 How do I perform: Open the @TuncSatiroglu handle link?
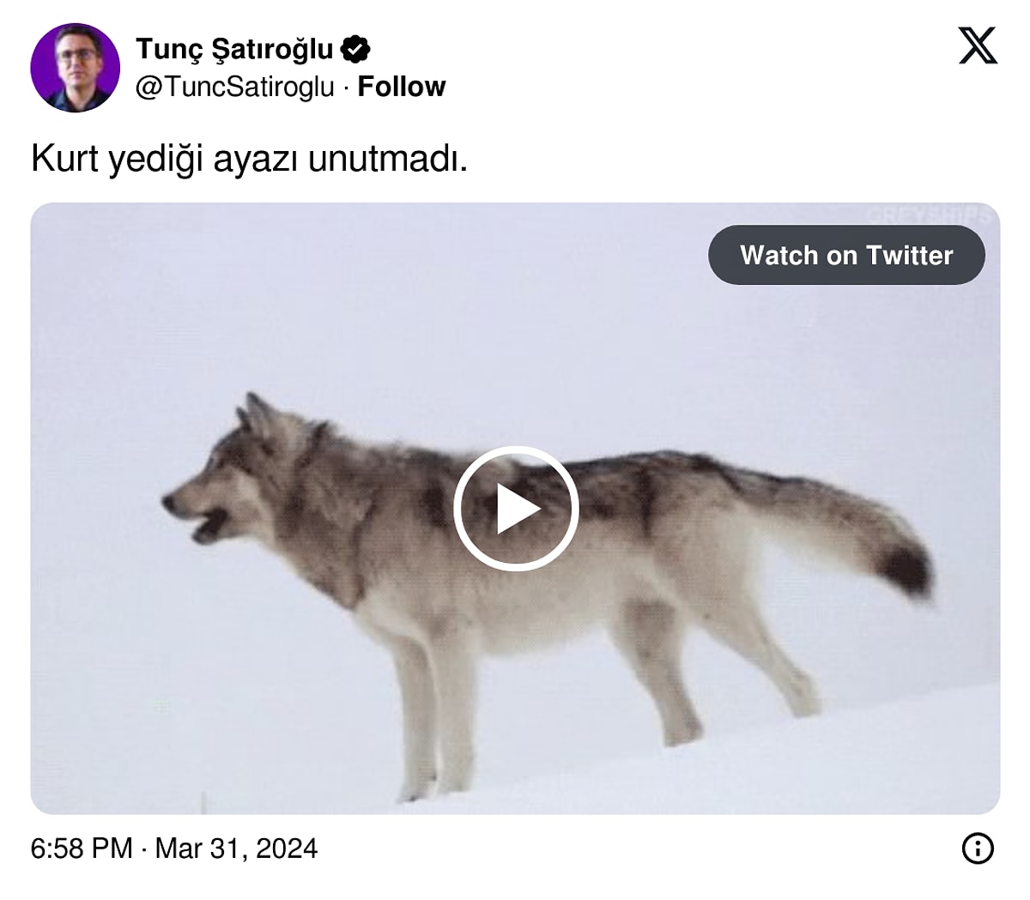coord(234,87)
